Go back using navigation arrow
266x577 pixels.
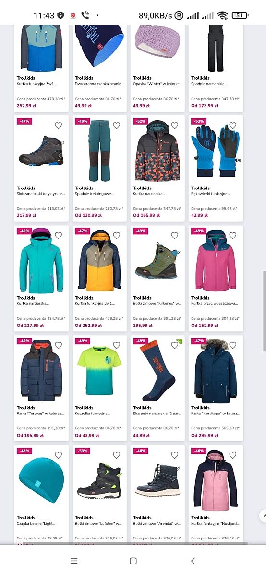[x=193, y=561]
